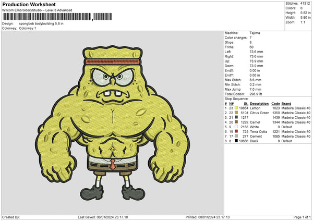Image resolution: width=313 pixels, height=221 pixels.
Task: Click the 'Colorway 1' value
Action: point(28,28)
